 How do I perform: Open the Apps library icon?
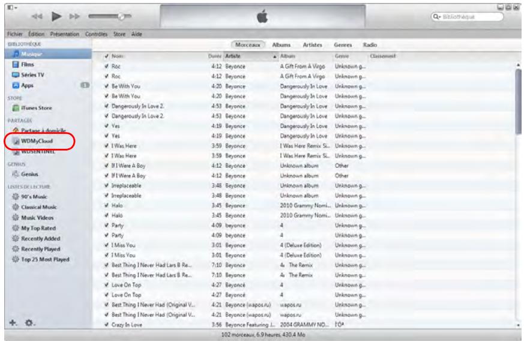16,85
